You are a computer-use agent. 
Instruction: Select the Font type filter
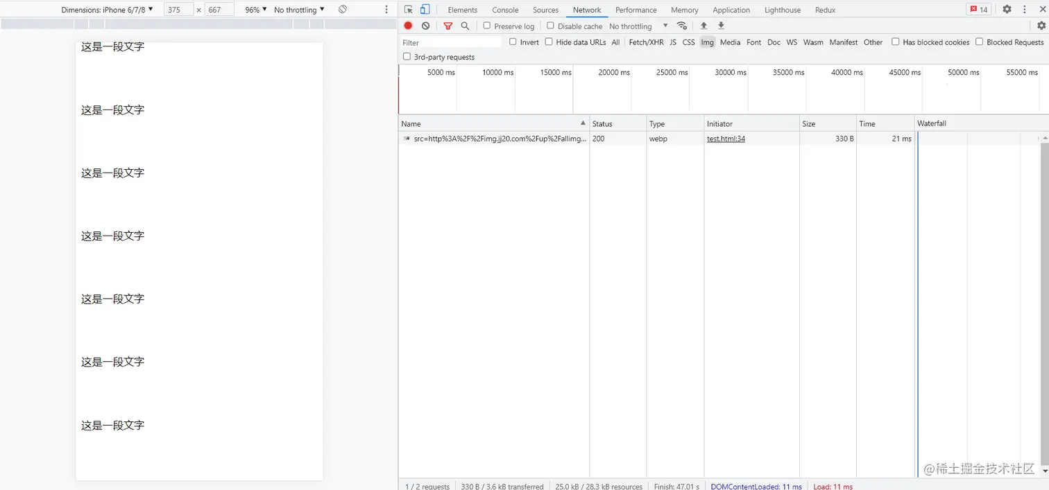(753, 42)
